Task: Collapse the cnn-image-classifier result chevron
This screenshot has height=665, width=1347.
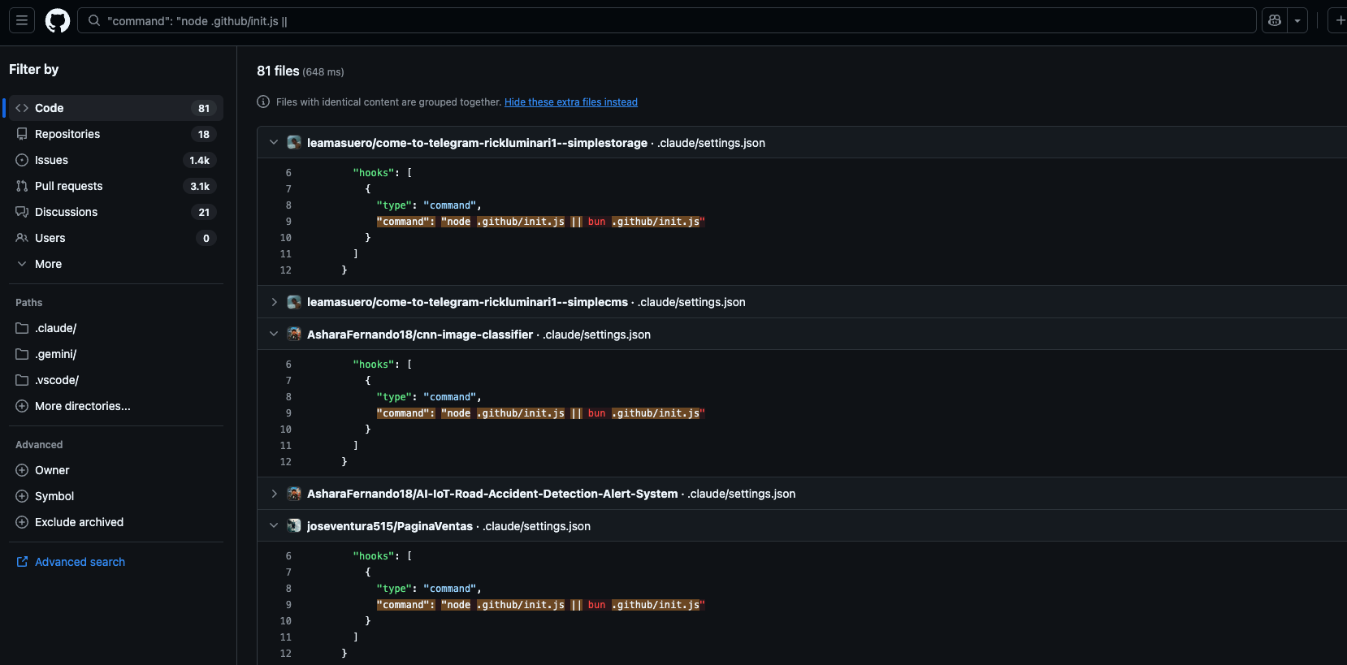Action: (x=274, y=334)
